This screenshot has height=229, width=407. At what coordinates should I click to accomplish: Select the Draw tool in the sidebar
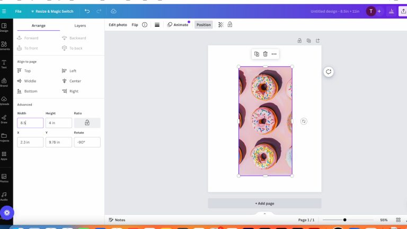click(x=4, y=118)
